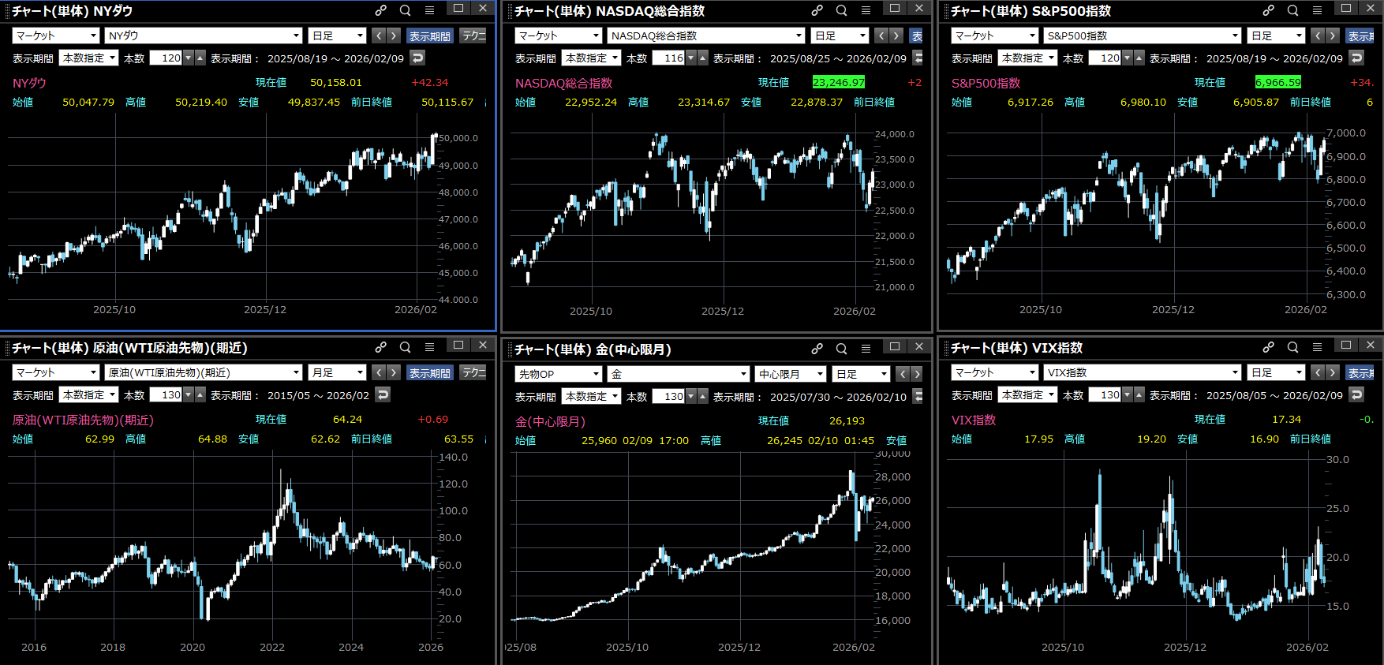Click the 本数 input field in S&P500指数 panel

(1105, 58)
